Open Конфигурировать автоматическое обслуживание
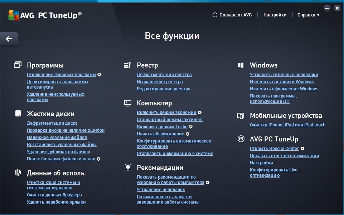344x215 pixels. pyautogui.click(x=174, y=144)
